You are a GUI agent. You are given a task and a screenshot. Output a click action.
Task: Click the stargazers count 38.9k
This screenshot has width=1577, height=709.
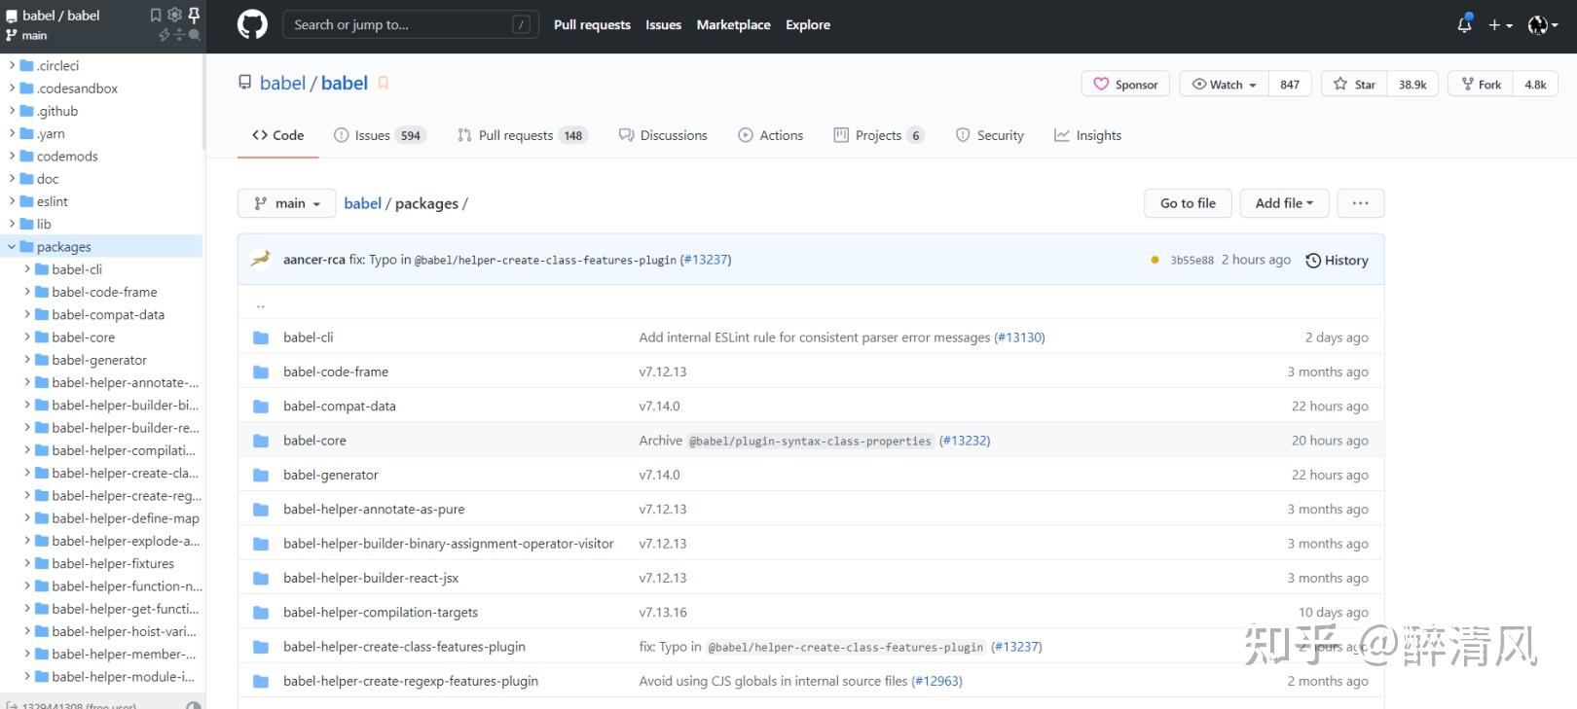tap(1412, 85)
